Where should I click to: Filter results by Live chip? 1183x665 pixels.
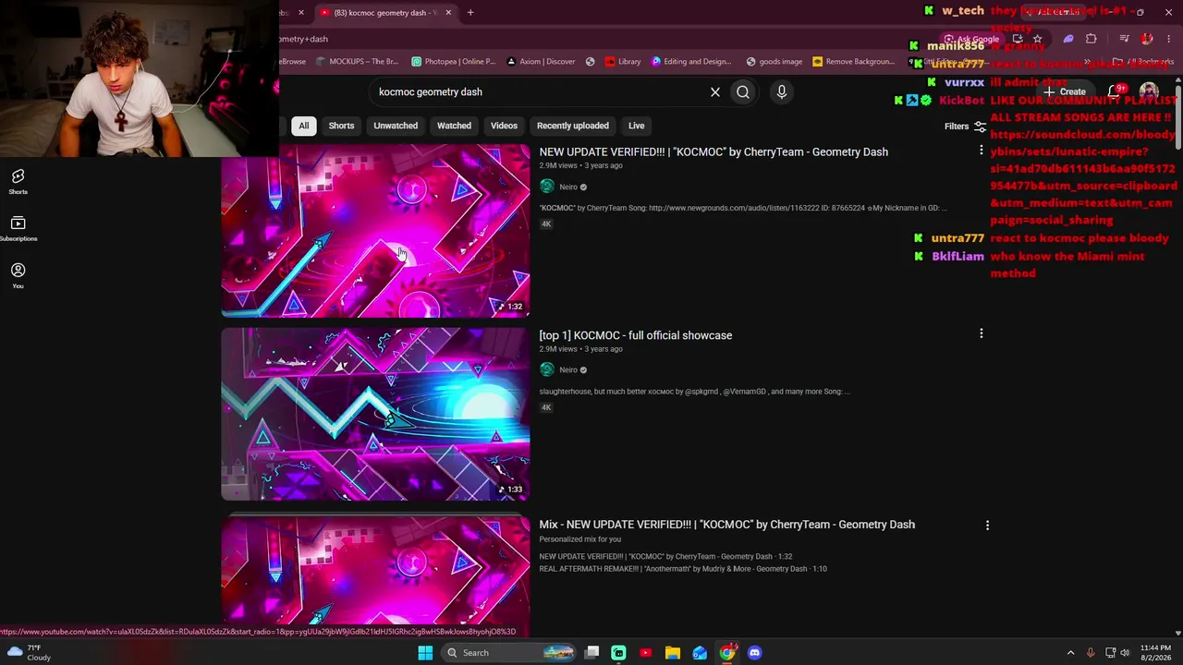coord(637,126)
